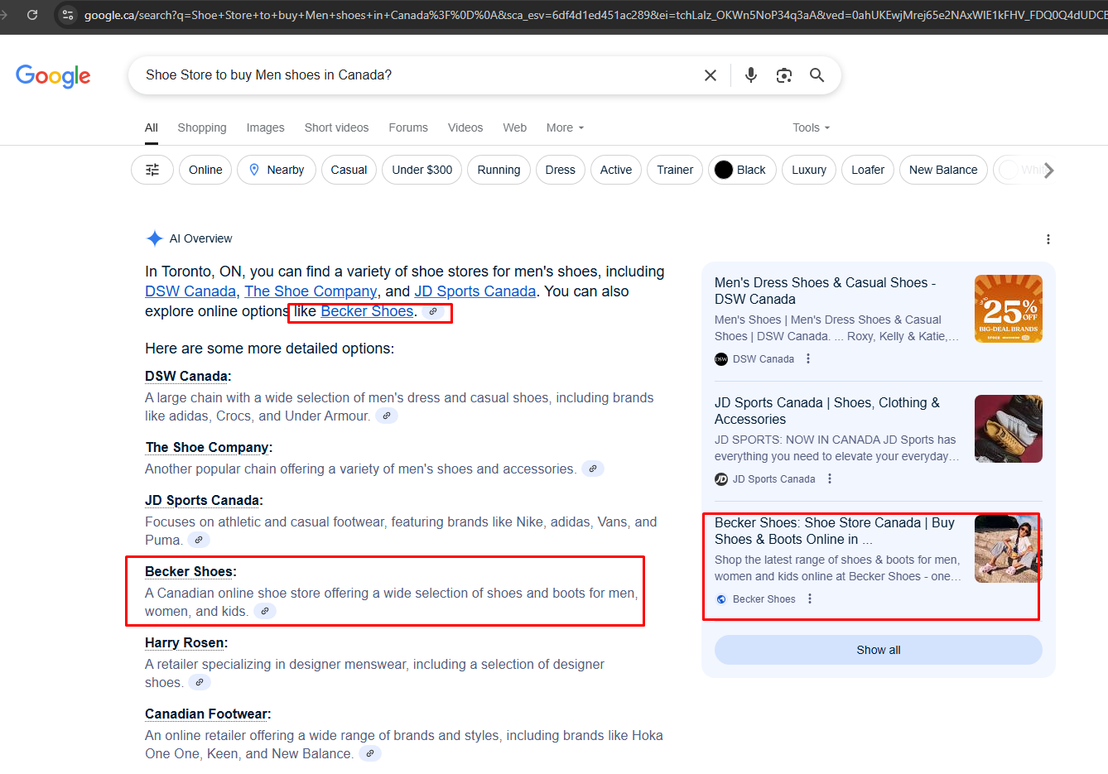The image size is (1108, 774).
Task: Select the Black color filter chip
Action: [742, 170]
